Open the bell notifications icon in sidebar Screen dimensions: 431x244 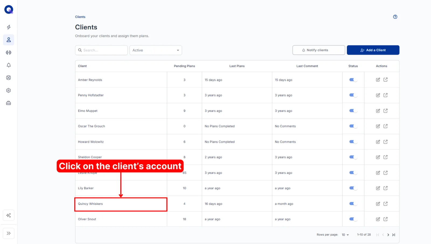point(9,65)
